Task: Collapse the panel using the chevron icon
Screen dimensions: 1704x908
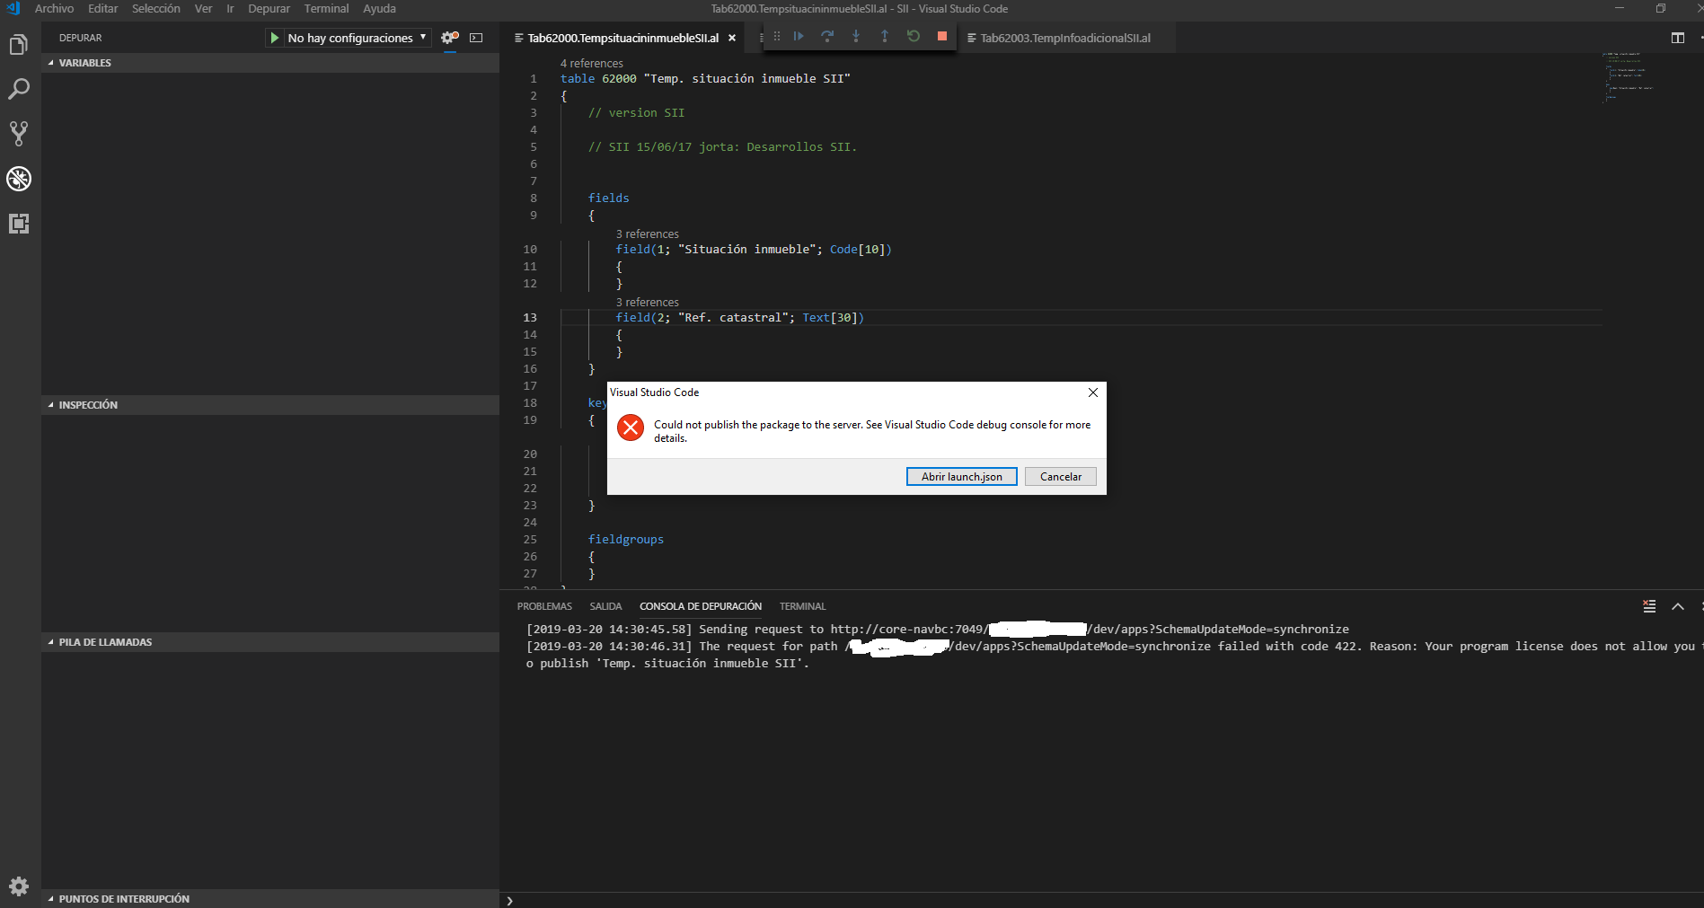Action: tap(1678, 606)
